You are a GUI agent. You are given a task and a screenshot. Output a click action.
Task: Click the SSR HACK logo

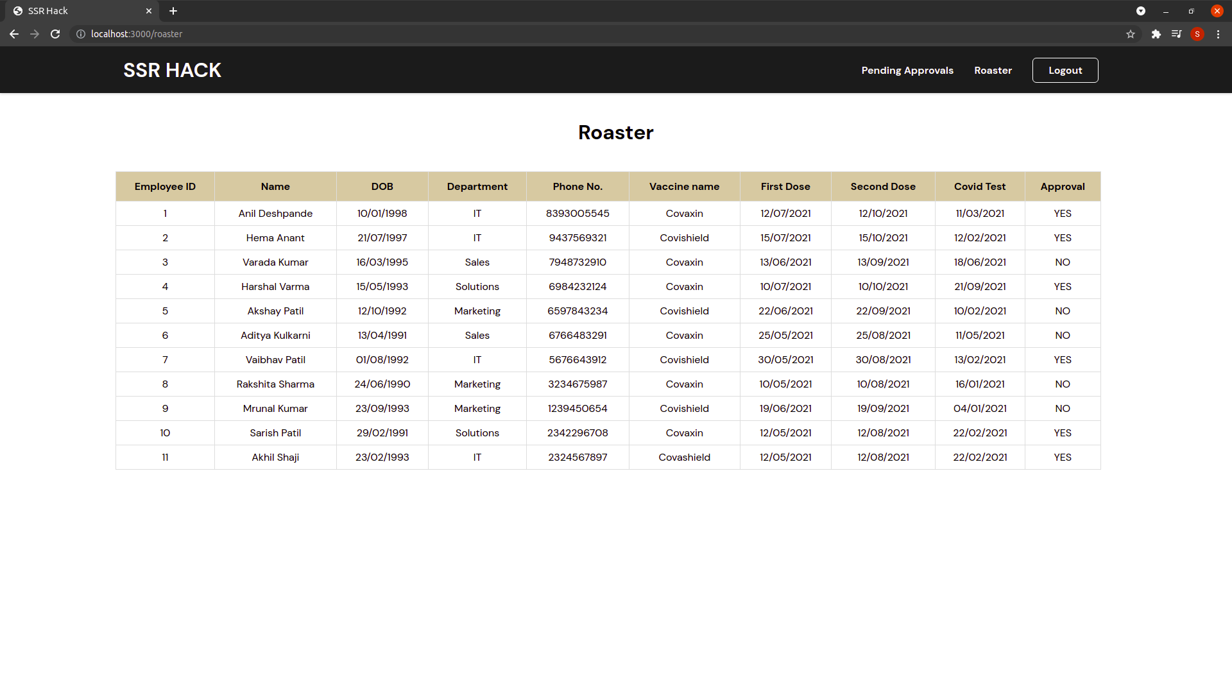click(172, 70)
